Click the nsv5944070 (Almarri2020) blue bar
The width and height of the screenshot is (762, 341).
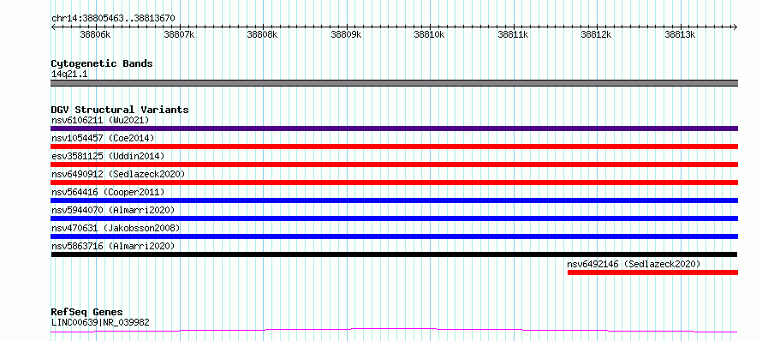coord(394,218)
